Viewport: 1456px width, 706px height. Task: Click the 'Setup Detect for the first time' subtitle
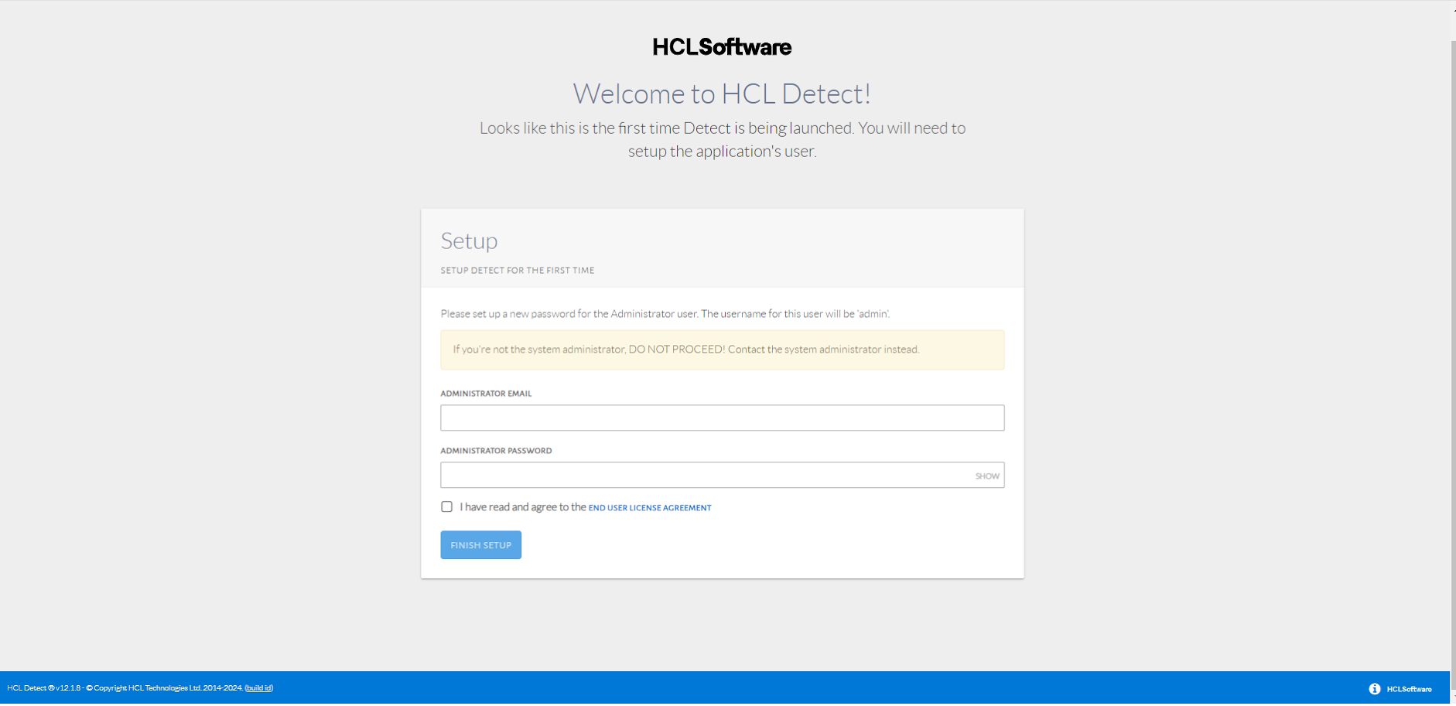[518, 271]
